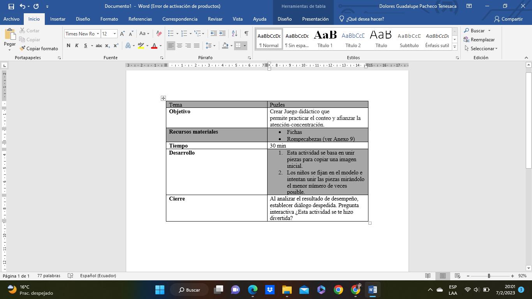Switch to the Correspondencia tab
This screenshot has width=532, height=299.
pos(180,19)
